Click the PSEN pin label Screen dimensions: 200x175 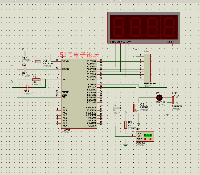click(65, 92)
